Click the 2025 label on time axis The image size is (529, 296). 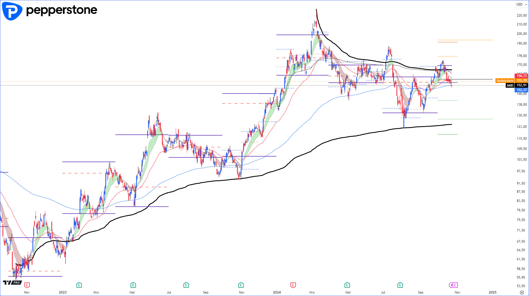(492, 292)
